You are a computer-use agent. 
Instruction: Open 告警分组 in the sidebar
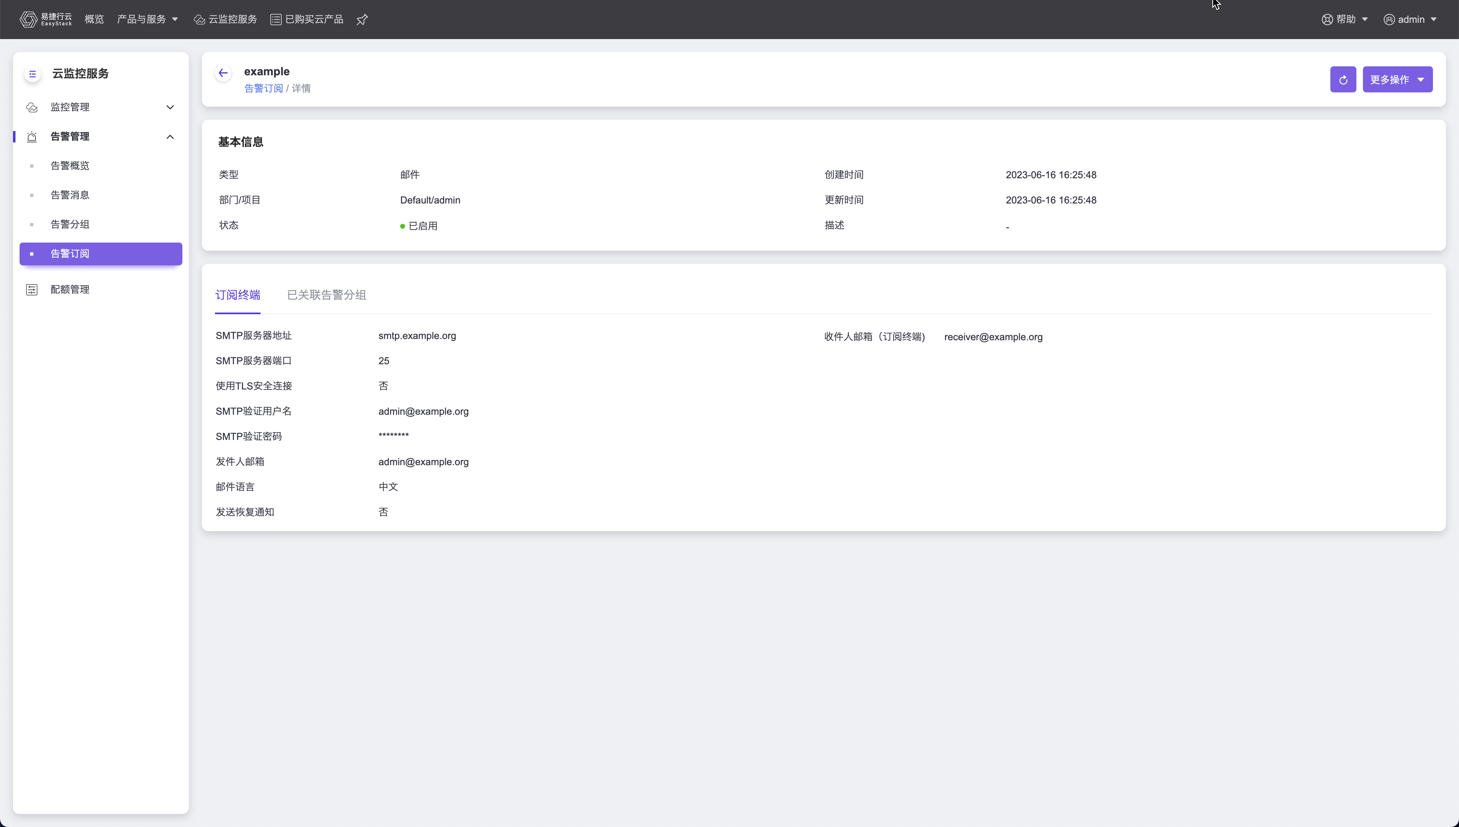[70, 224]
